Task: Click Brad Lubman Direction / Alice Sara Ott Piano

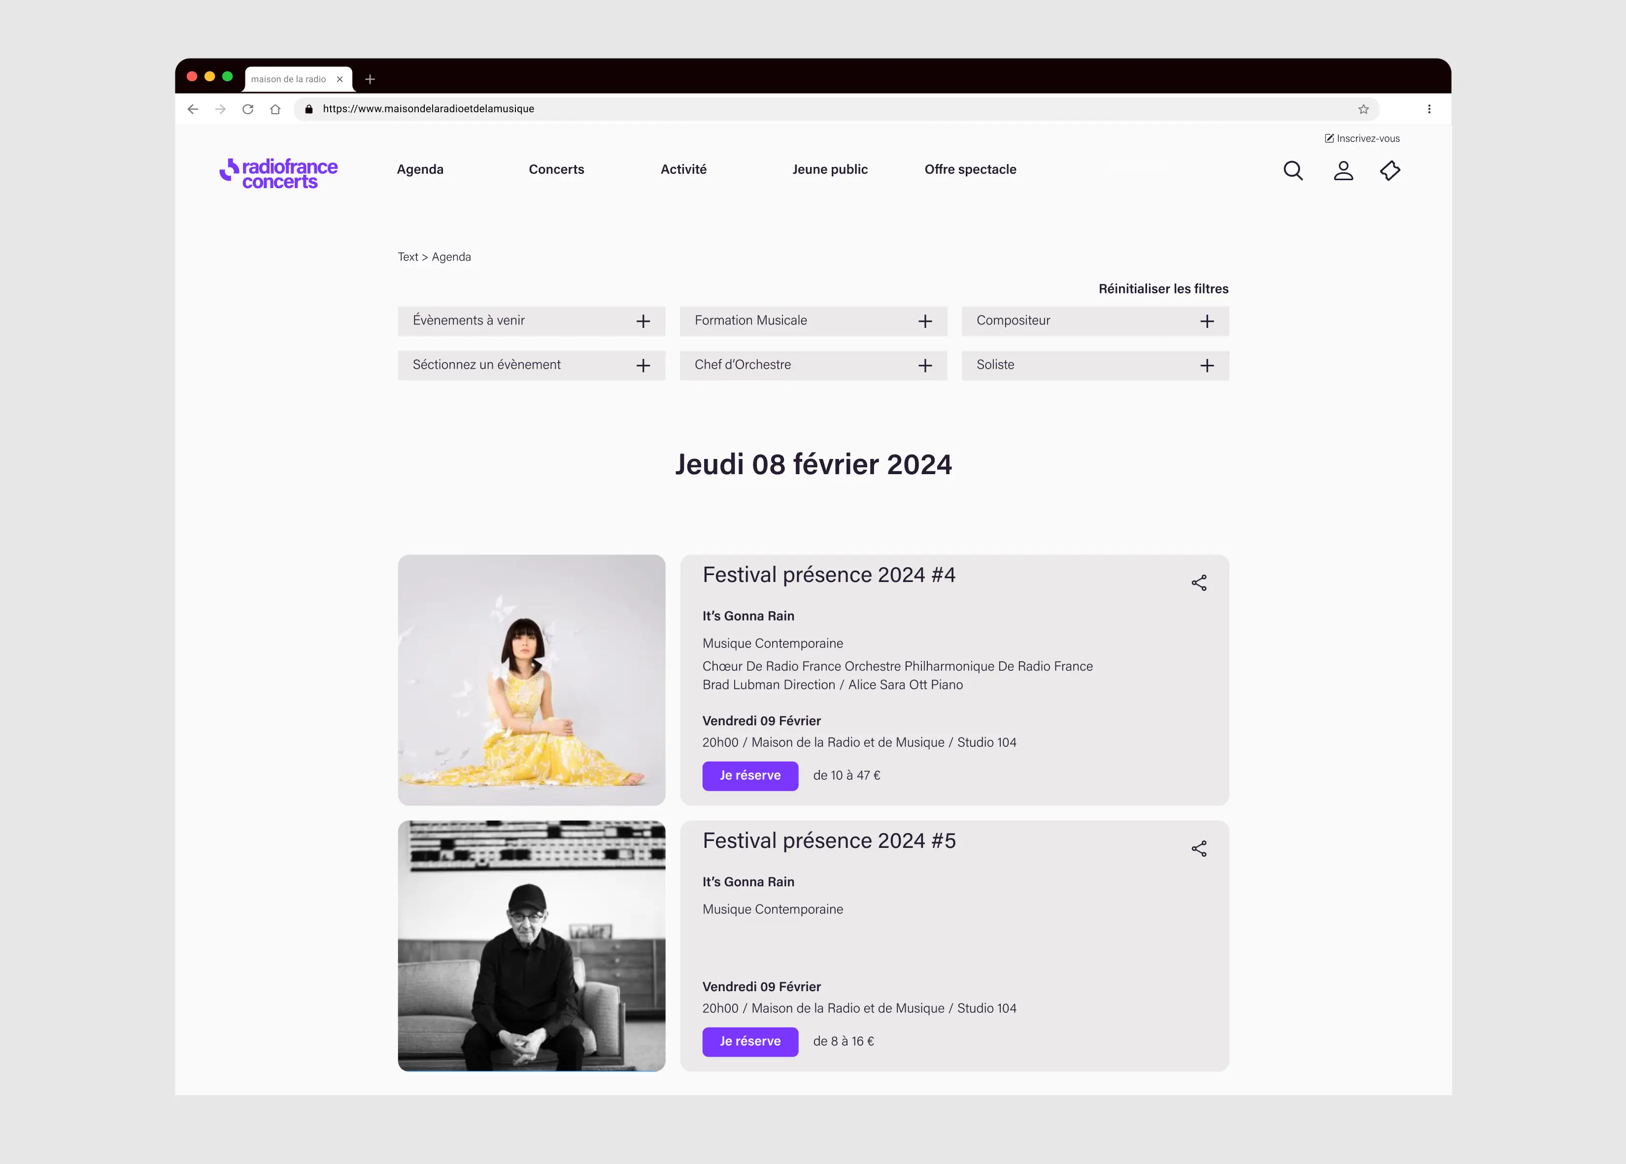Action: [x=832, y=685]
